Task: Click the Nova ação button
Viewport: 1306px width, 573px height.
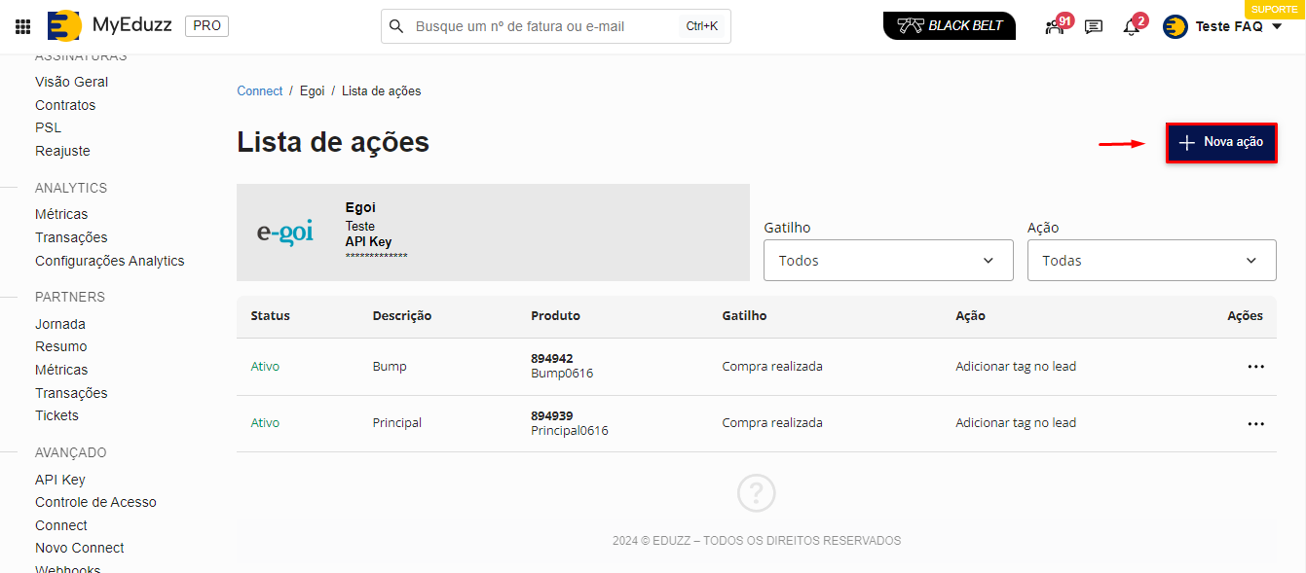Action: coord(1221,143)
